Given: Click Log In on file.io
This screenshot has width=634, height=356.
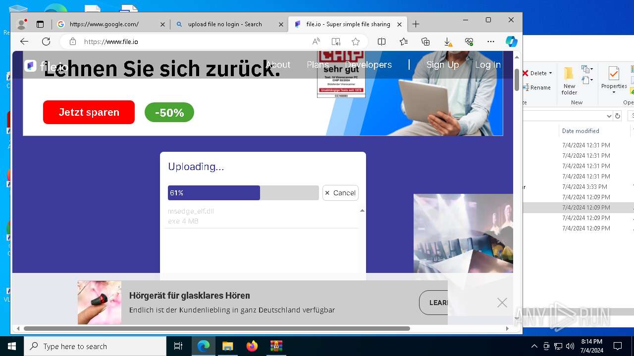Looking at the screenshot, I should point(488,65).
